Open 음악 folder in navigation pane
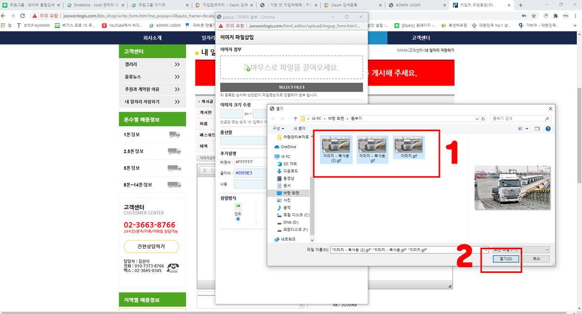Viewport: 582px width, 314px height. click(x=283, y=207)
